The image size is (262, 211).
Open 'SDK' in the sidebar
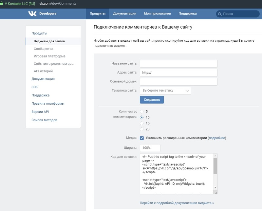click(35, 87)
